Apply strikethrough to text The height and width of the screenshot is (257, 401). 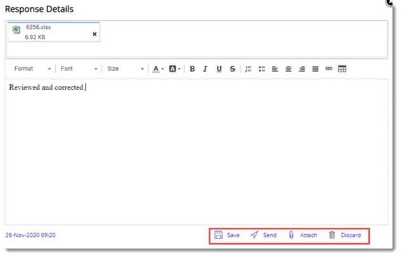[x=233, y=69]
